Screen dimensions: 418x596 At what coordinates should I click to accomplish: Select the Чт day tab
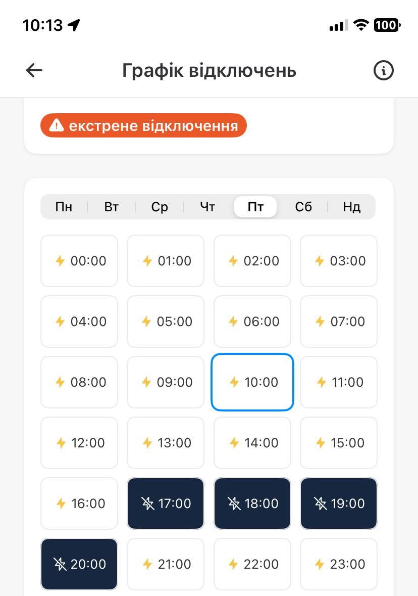[x=207, y=207]
